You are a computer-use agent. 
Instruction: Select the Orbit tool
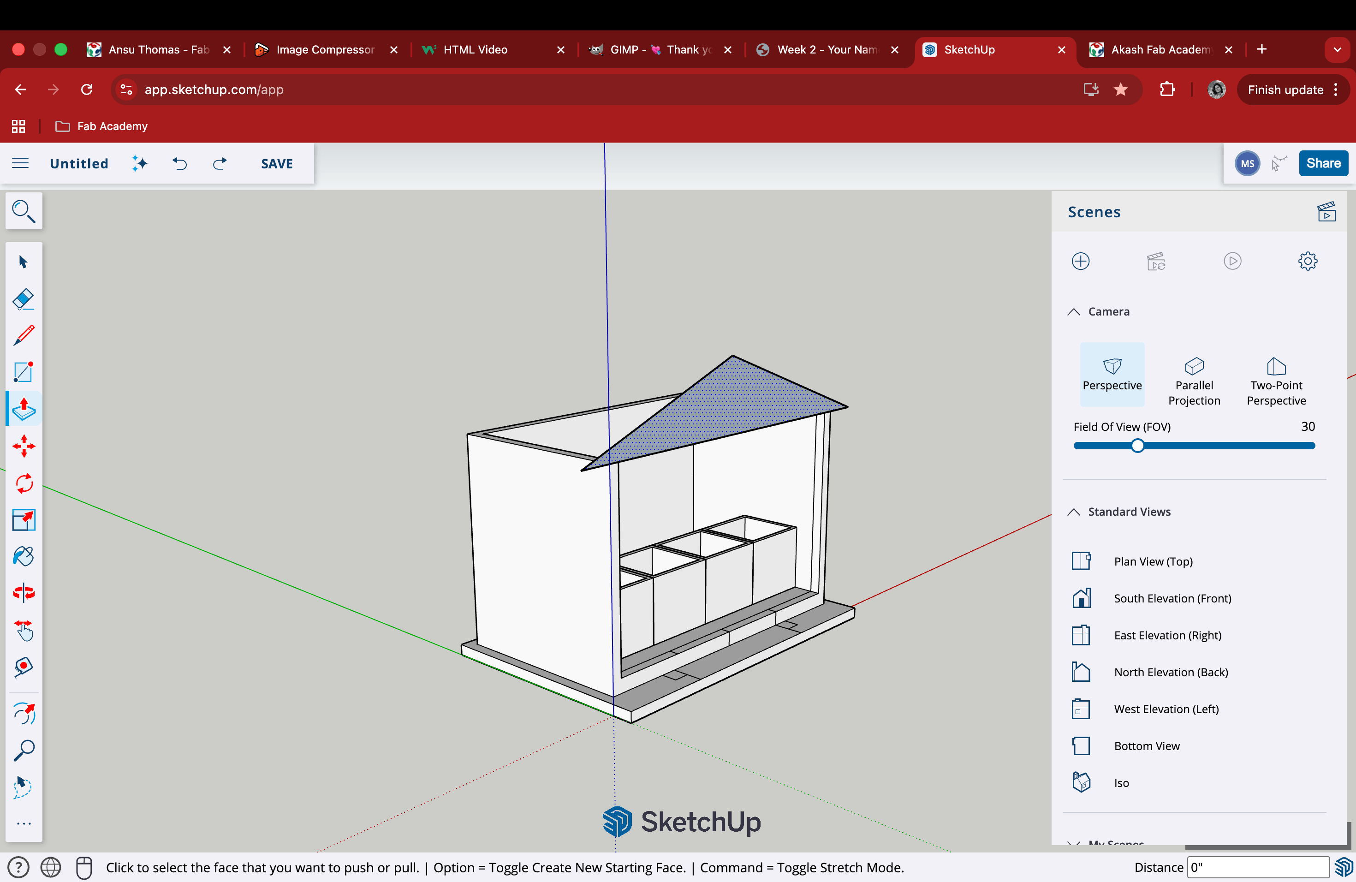(24, 594)
